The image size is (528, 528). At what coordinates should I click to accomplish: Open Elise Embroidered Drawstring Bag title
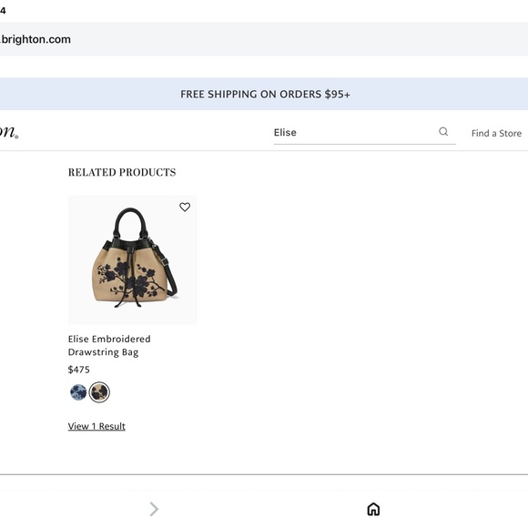(109, 346)
